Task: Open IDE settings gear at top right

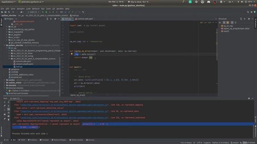Action: pos(251,12)
